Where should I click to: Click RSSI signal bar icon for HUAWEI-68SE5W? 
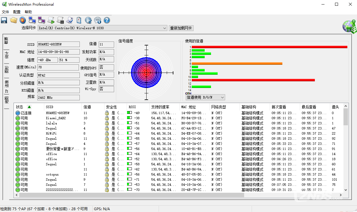click(x=129, y=113)
